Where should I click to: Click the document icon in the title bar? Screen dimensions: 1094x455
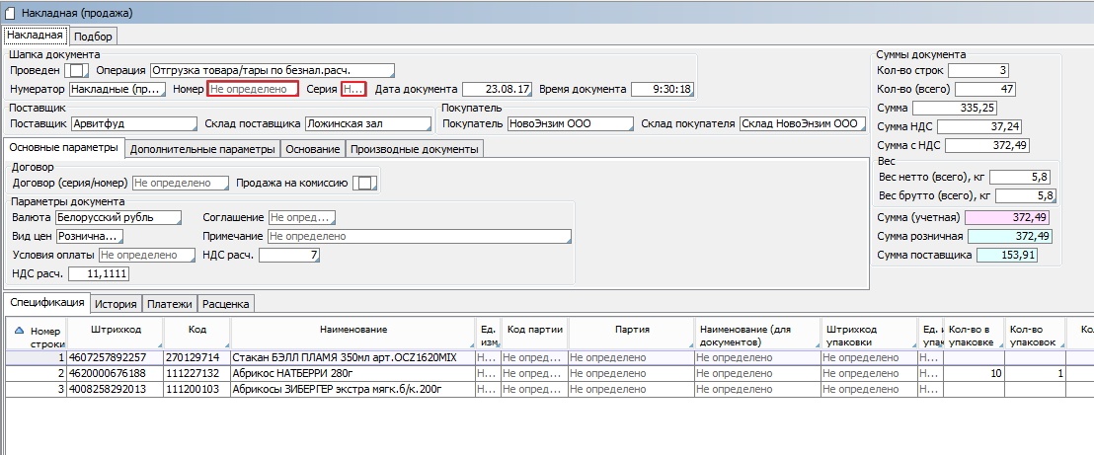tap(11, 13)
